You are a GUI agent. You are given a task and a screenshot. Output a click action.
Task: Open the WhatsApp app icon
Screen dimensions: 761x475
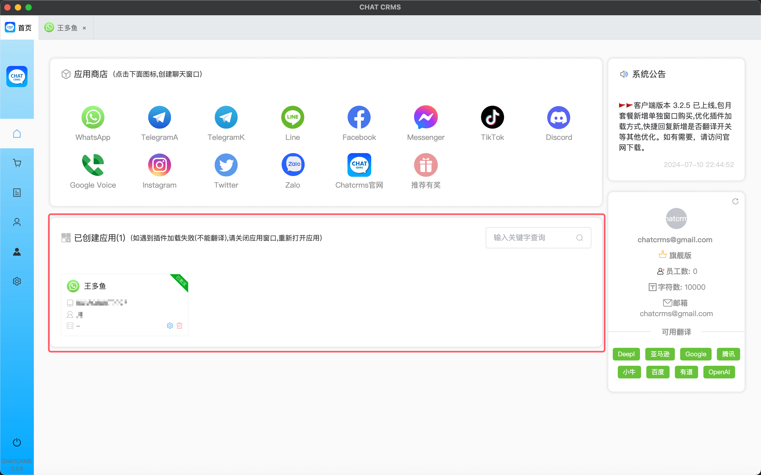93,117
